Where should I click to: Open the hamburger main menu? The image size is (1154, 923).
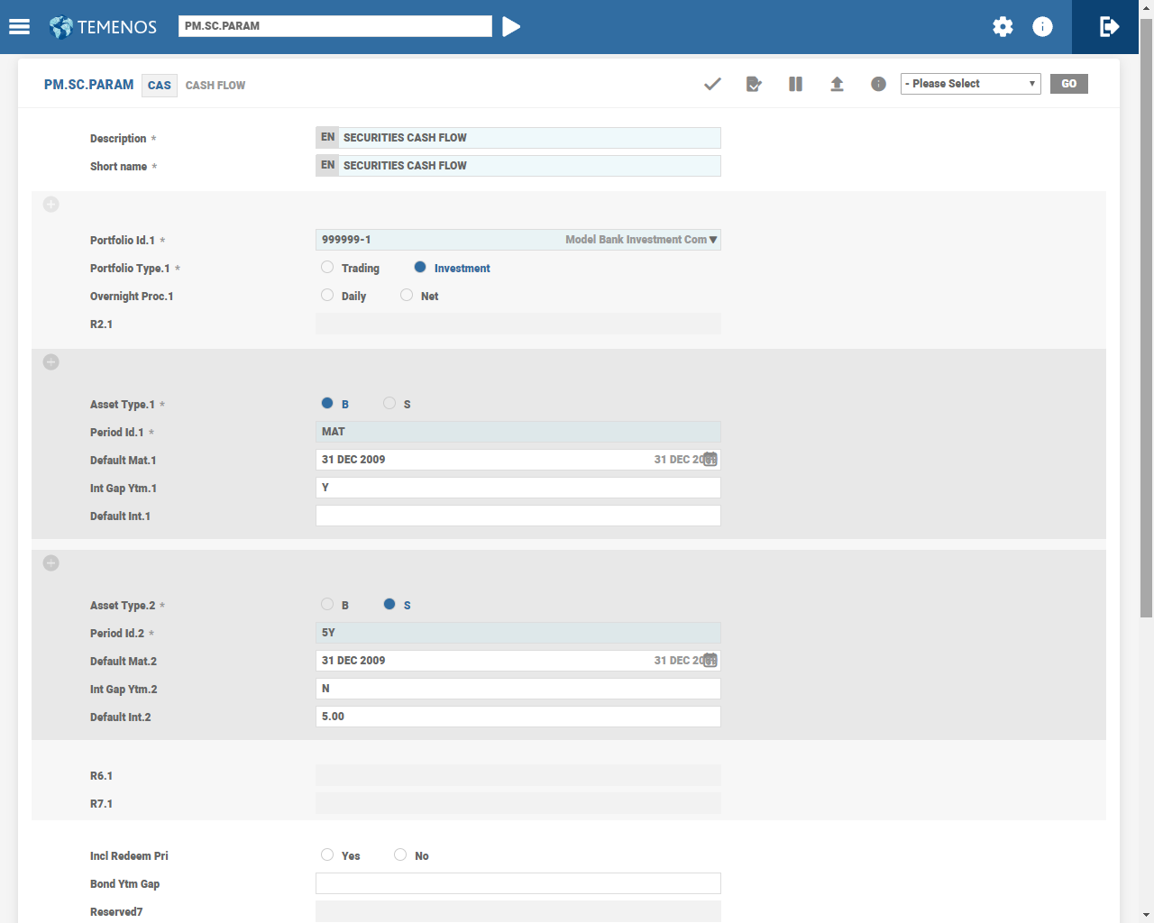point(19,27)
